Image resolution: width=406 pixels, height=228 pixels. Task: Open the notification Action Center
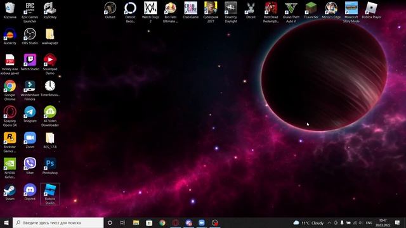398,222
